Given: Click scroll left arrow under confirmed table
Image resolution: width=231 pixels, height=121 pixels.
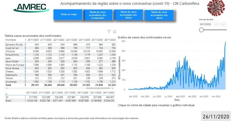Looking at the screenshot, I should coord(7,88).
